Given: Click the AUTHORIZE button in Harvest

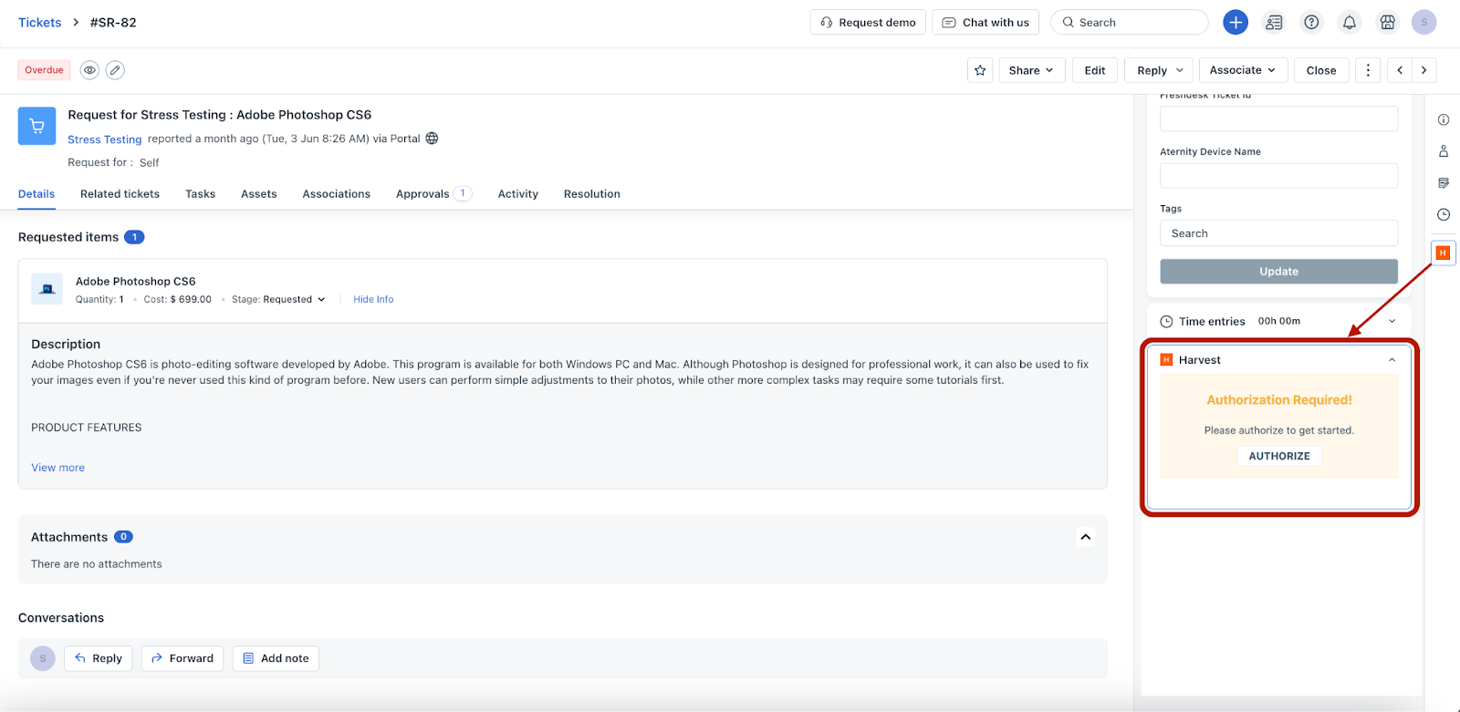Looking at the screenshot, I should tap(1279, 456).
